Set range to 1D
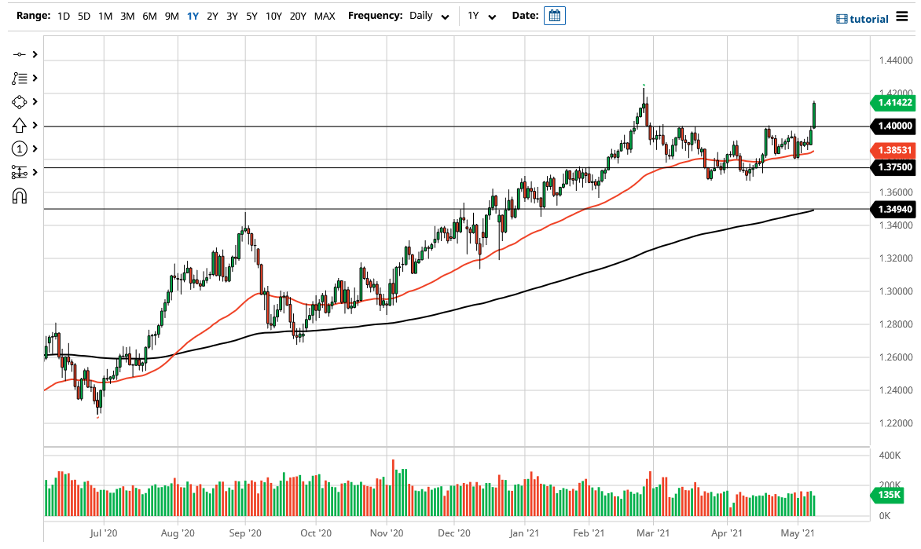921x549 pixels. [64, 16]
